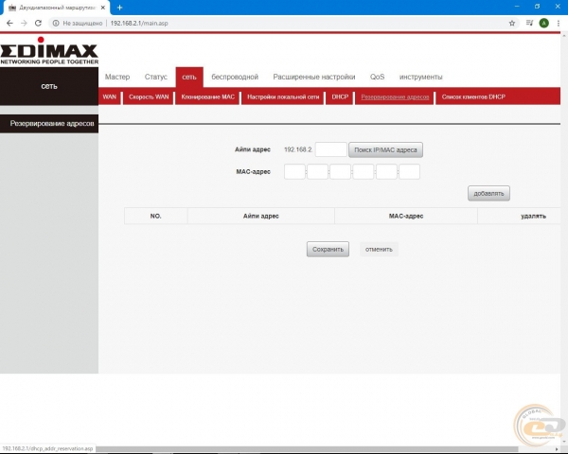Viewport: 568px width, 454px height.
Task: Click the добавлять button
Action: pyautogui.click(x=488, y=193)
